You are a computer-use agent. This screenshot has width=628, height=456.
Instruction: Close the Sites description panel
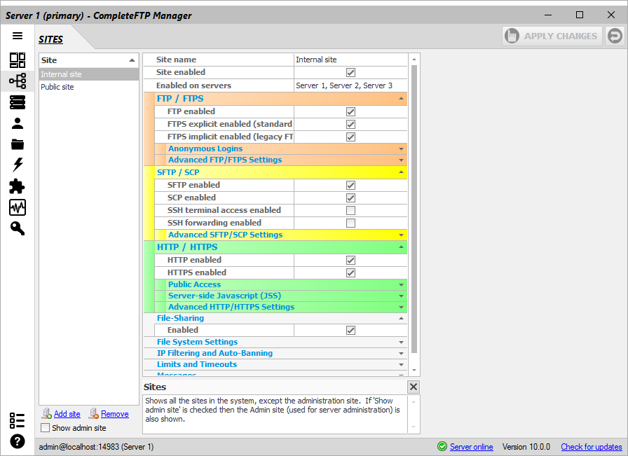414,387
